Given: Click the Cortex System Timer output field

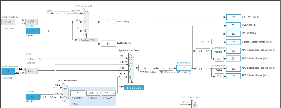Looking at the screenshot, I should [233, 42].
